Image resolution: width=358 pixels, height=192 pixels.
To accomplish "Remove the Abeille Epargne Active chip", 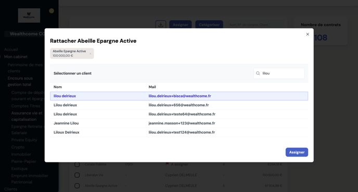I will pos(90,54).
